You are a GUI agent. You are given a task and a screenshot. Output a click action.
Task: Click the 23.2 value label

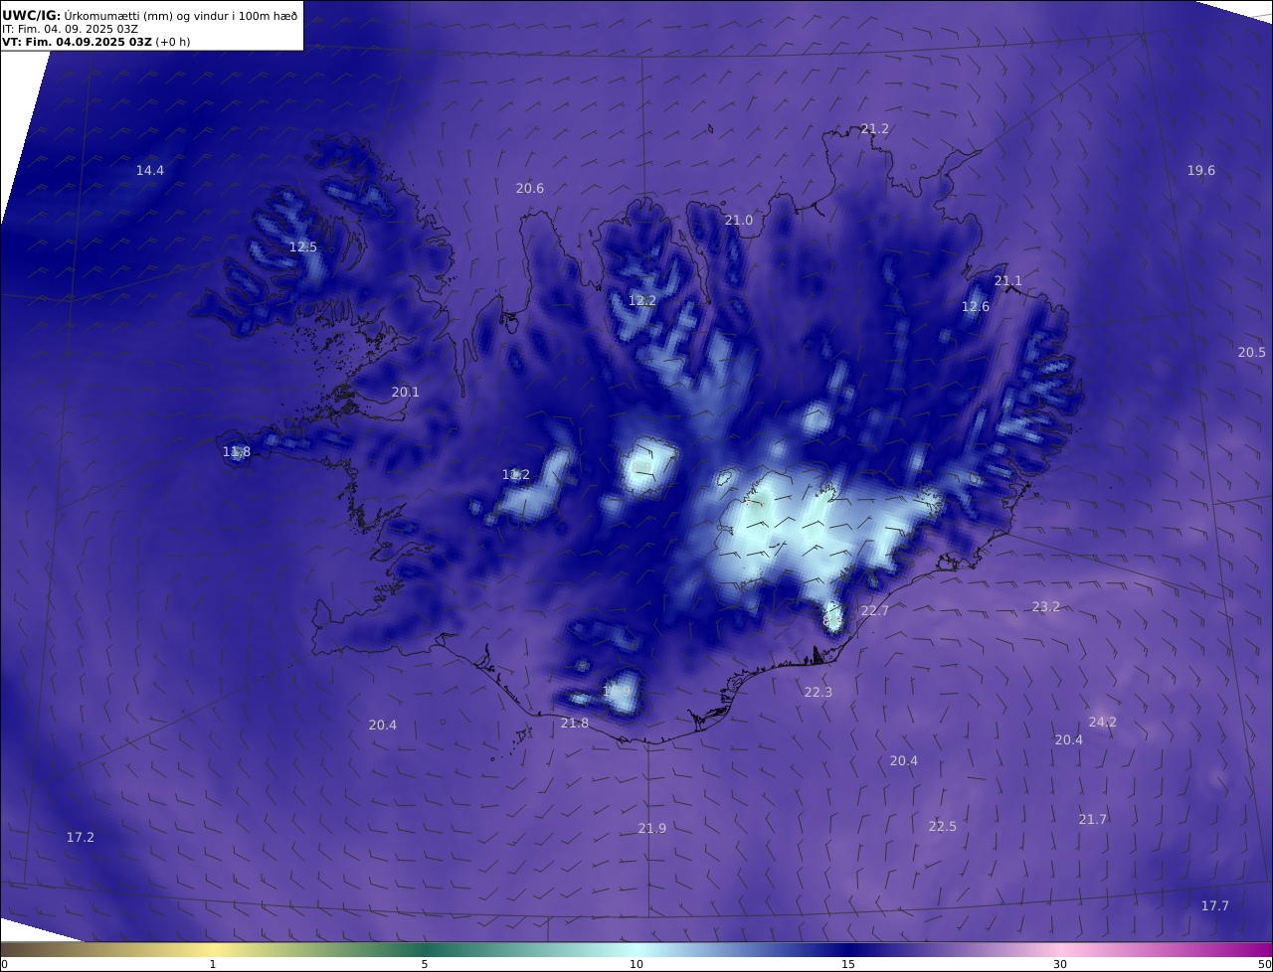click(x=1046, y=607)
